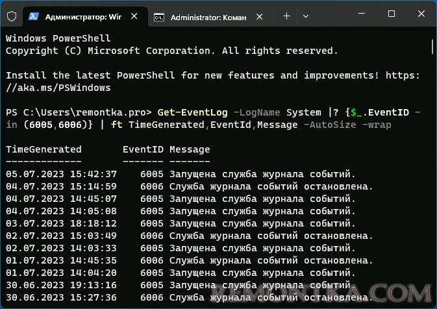Click the 03.07.2023 18:18:12 entry

click(x=181, y=223)
